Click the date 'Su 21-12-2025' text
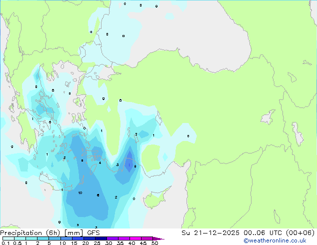 (210, 233)
